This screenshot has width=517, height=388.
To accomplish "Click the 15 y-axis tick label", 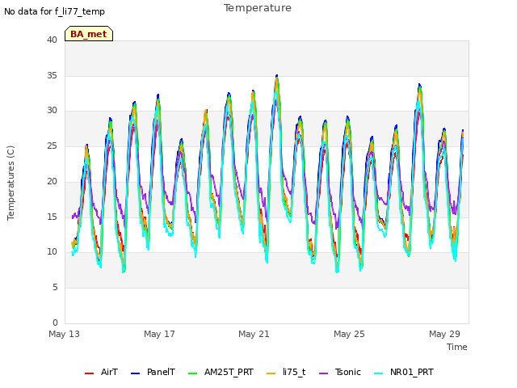I will (x=52, y=217).
